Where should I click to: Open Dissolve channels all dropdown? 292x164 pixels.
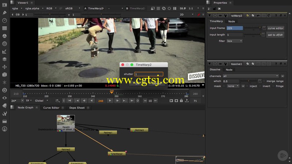[251, 76]
